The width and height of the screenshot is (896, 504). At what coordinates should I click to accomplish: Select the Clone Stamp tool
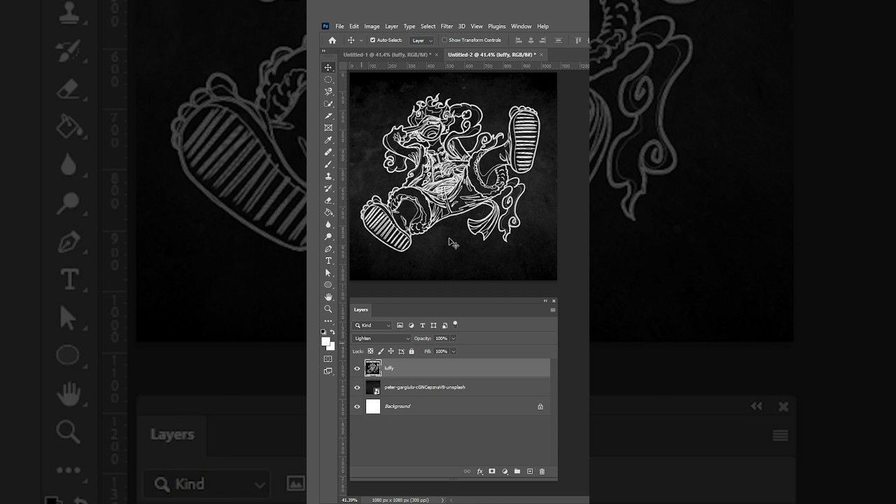(x=328, y=176)
